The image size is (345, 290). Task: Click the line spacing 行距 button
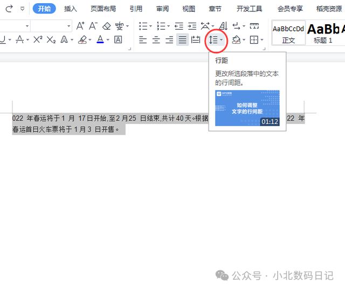point(213,40)
